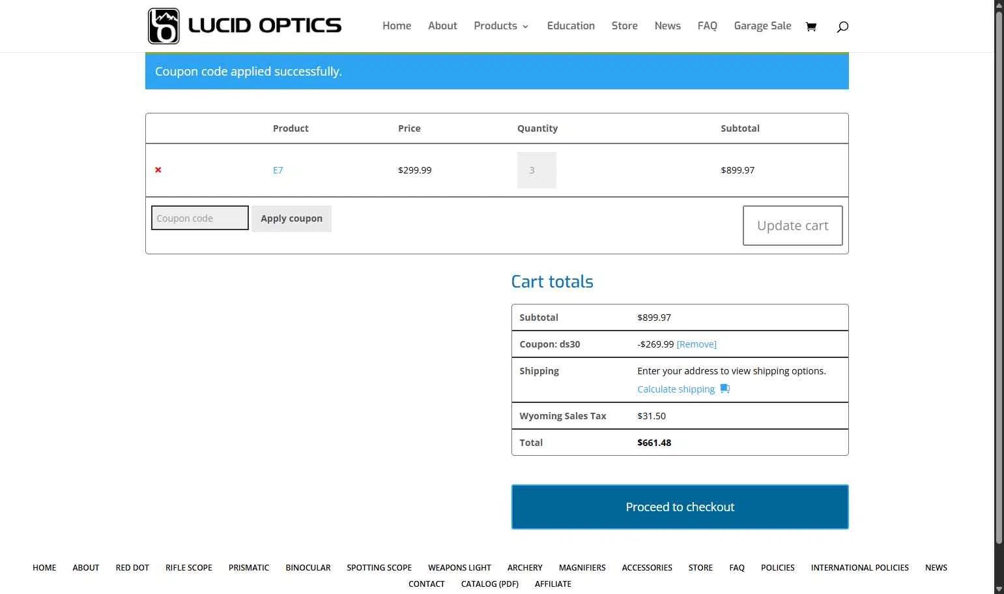Remove E7 item with red X

[158, 170]
